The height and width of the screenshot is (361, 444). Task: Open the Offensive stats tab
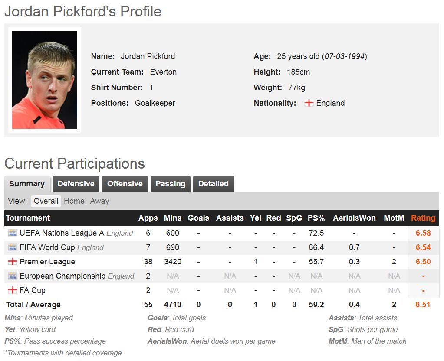coord(125,184)
